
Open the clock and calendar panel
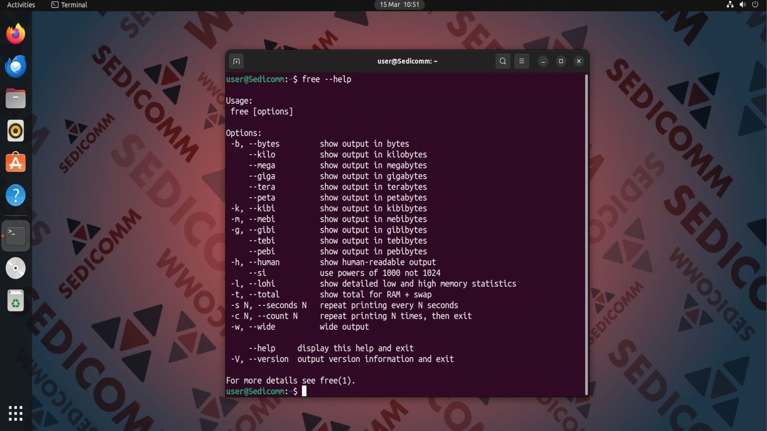coord(399,5)
